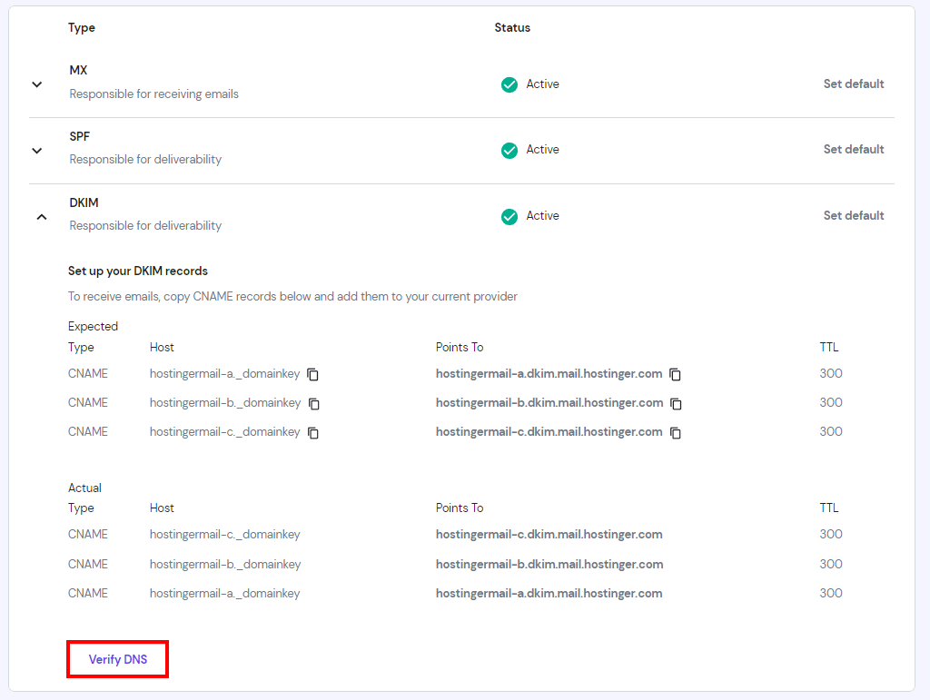Copy hostingermail-c.dkim.mail.hostinger.com points-to value

(675, 432)
